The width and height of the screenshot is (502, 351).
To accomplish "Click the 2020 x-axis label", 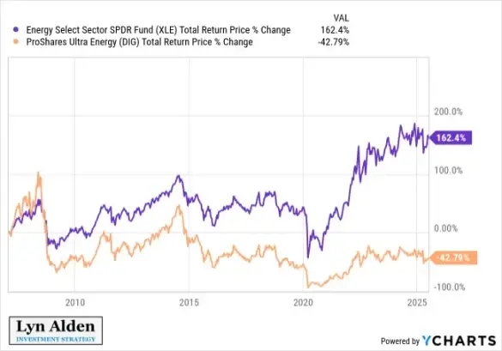I will [303, 302].
